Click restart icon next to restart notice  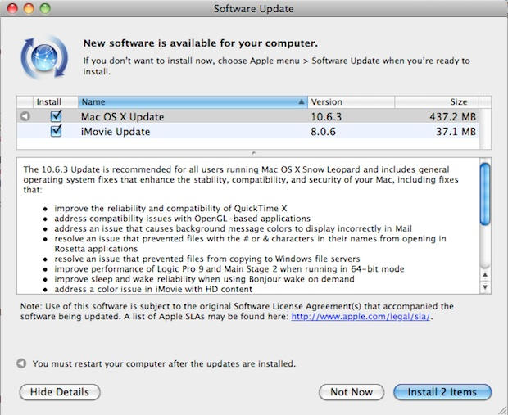21,363
